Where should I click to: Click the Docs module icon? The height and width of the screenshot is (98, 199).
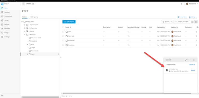point(2,4)
